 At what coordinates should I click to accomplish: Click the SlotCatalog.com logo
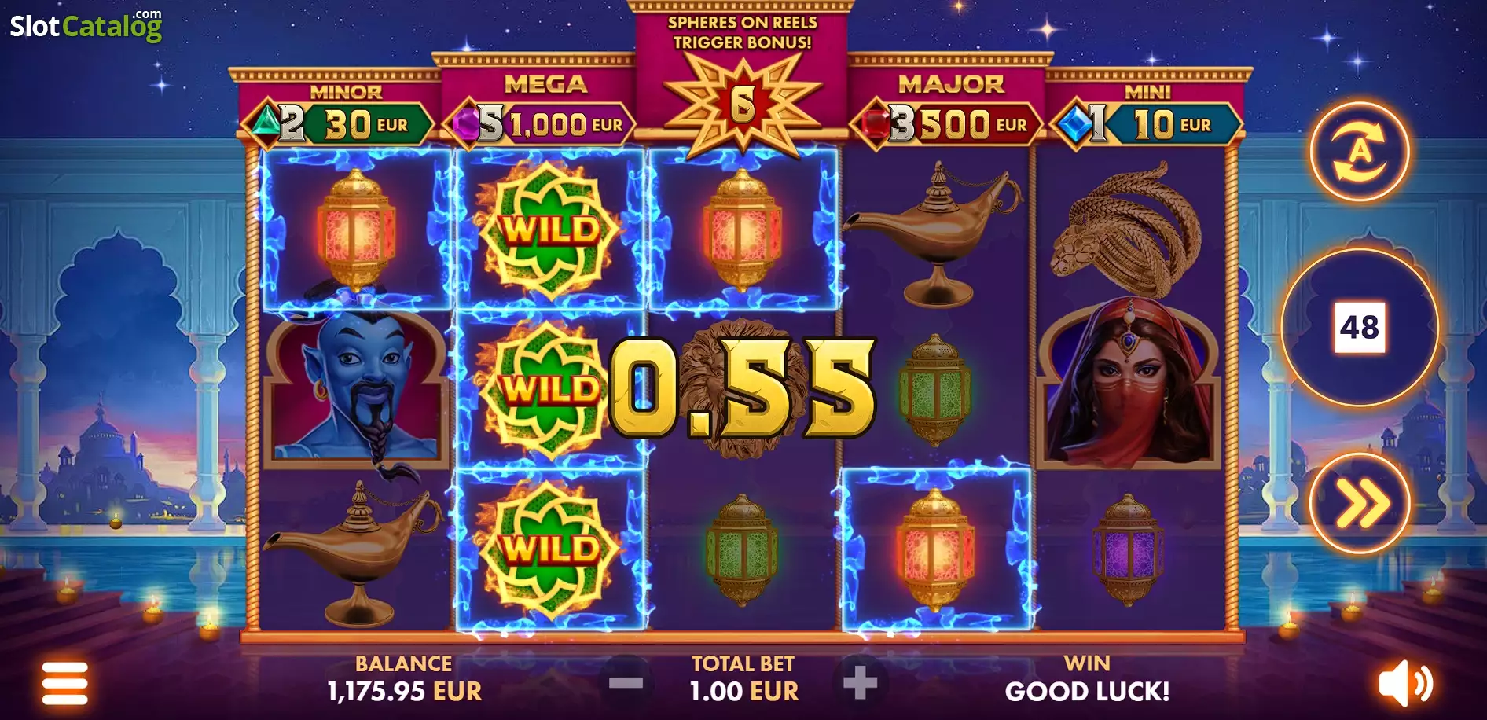tap(86, 26)
